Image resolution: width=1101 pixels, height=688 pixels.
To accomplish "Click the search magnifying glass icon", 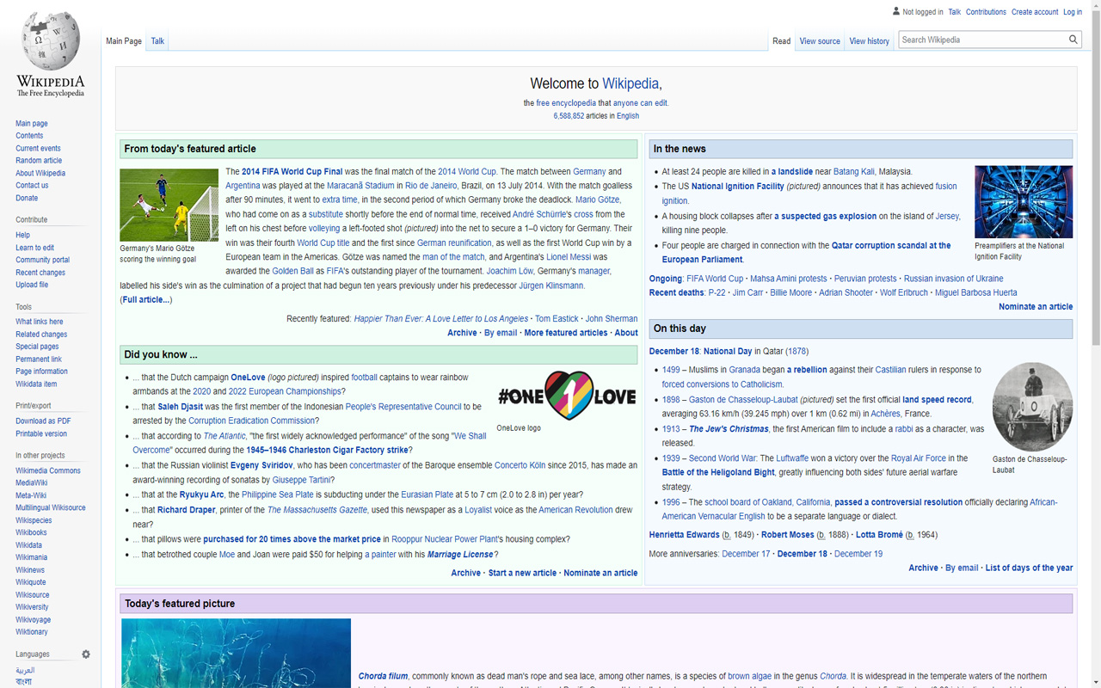I will point(1073,39).
